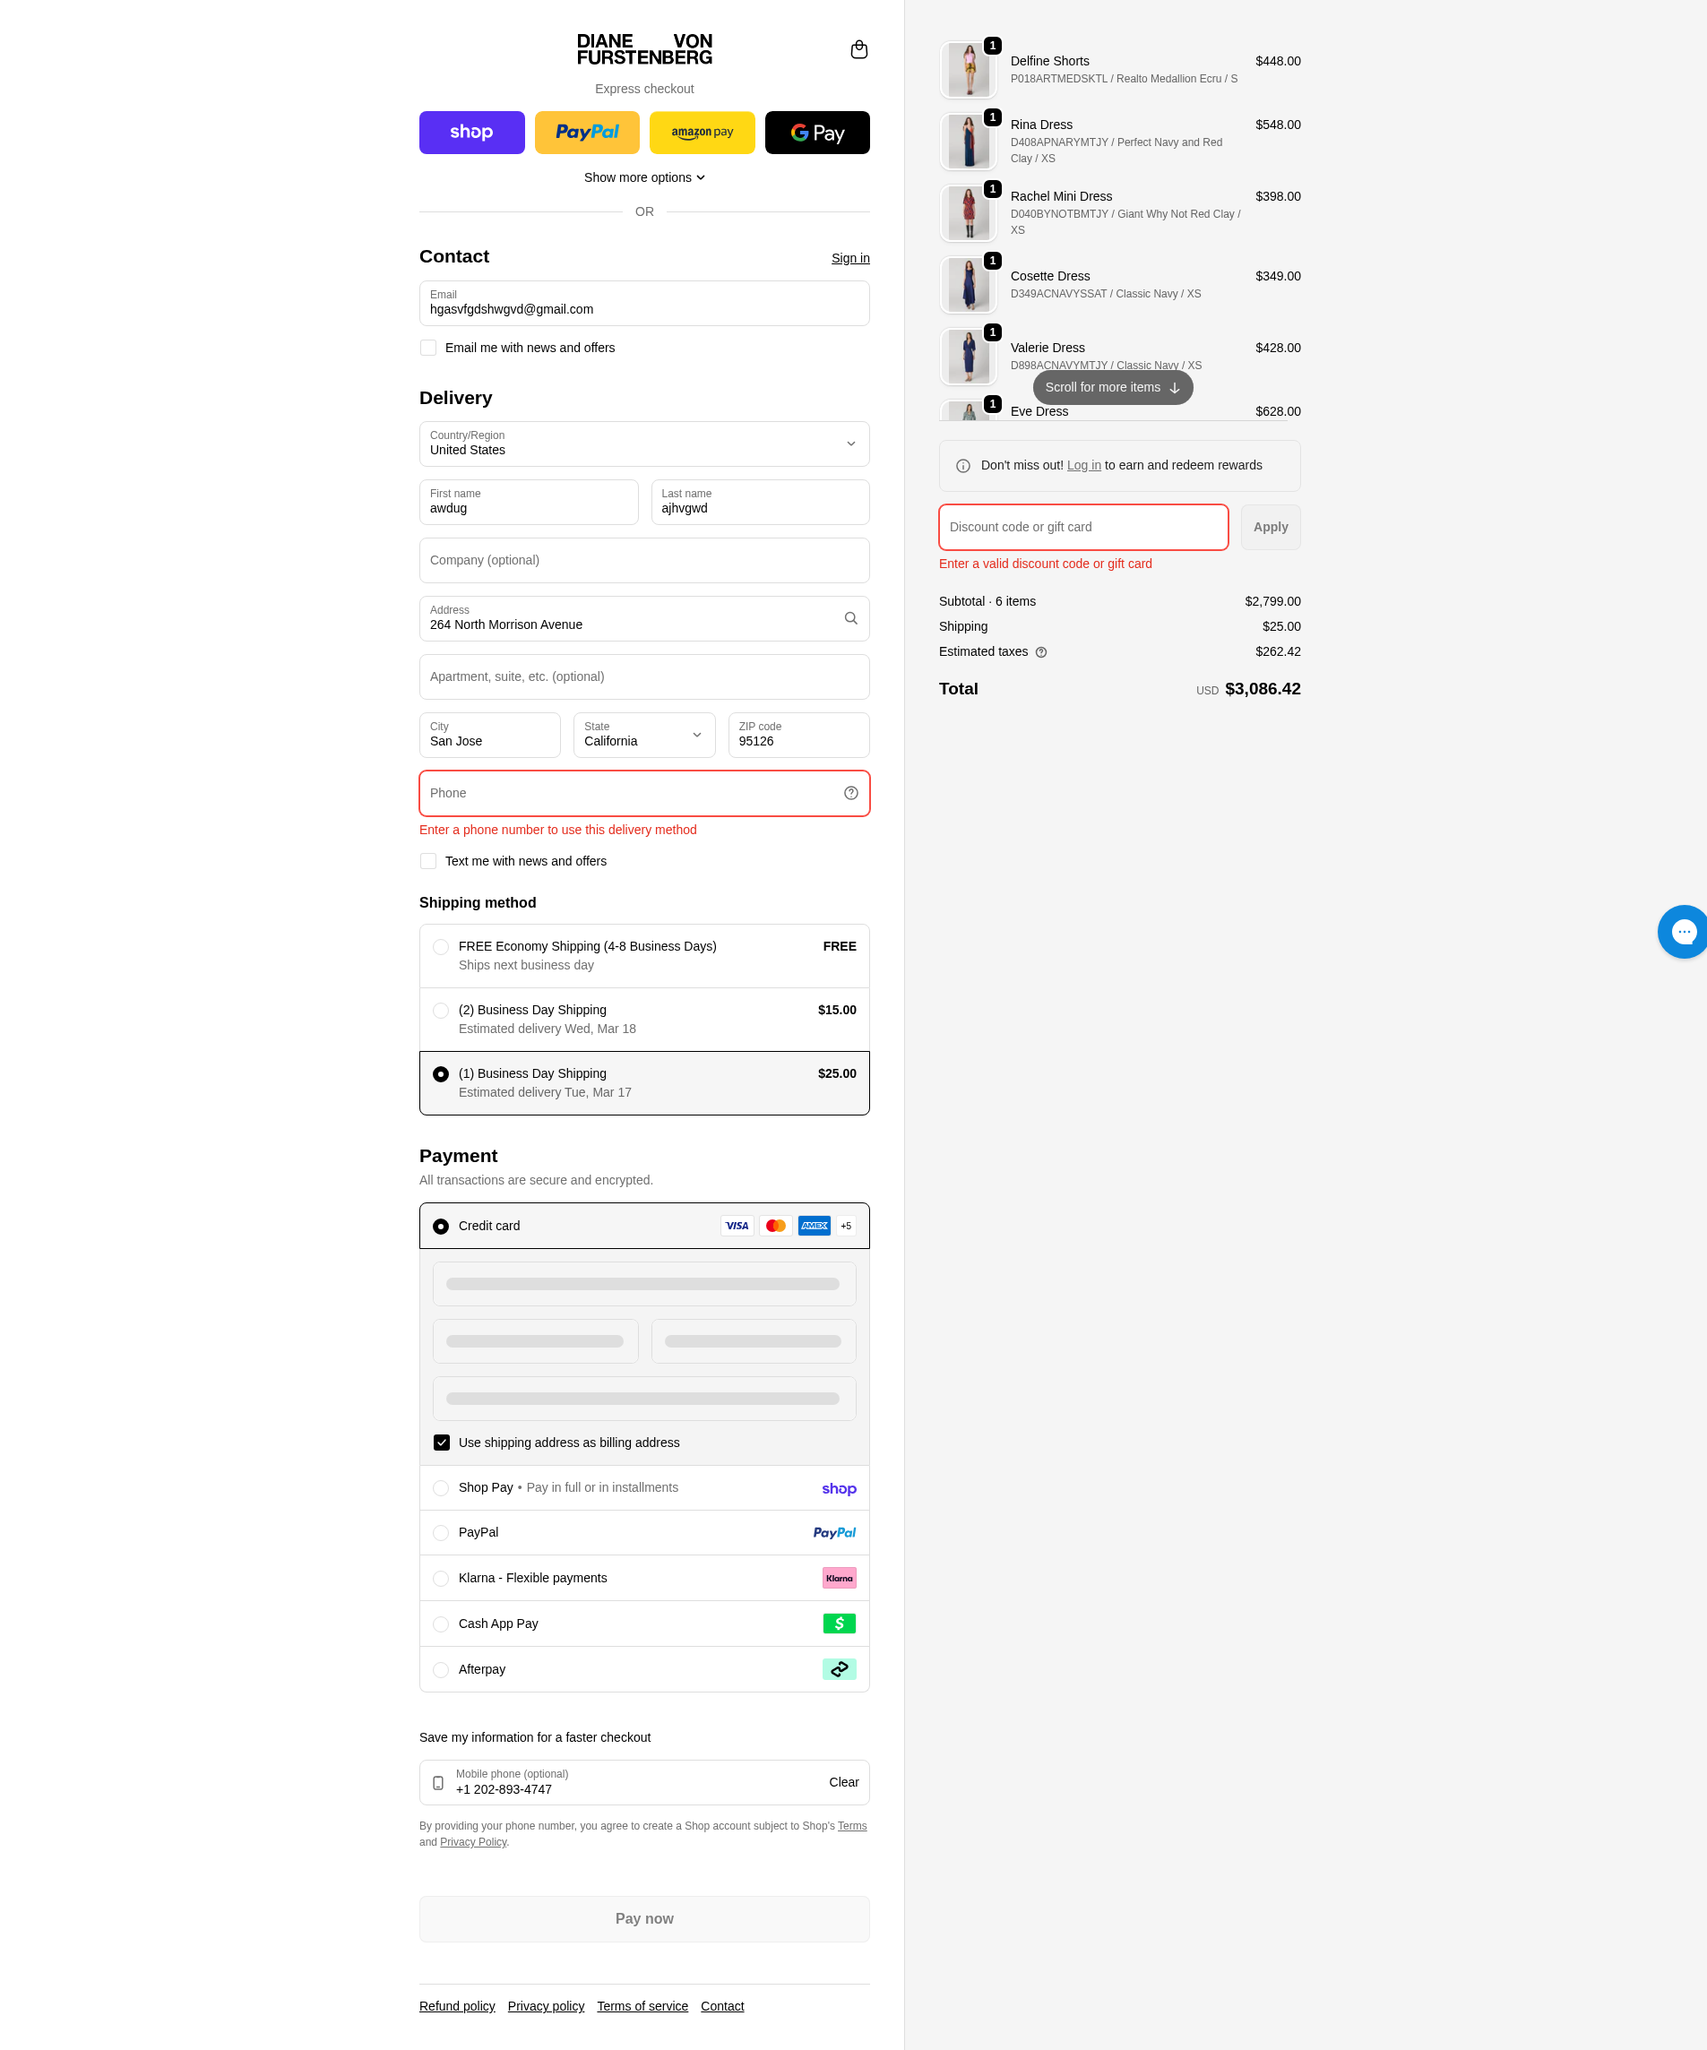Viewport: 1707px width, 2050px height.
Task: Expand Show more options
Action: (643, 177)
